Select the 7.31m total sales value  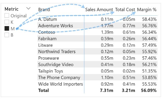(x=107, y=91)
